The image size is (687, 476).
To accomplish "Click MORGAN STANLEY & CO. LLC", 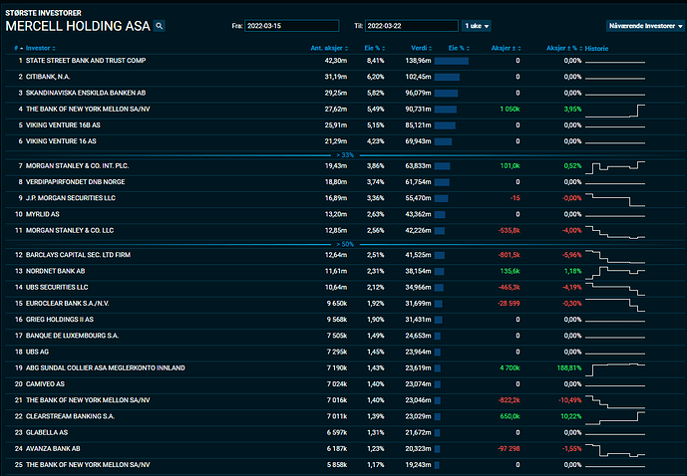I will tap(70, 231).
